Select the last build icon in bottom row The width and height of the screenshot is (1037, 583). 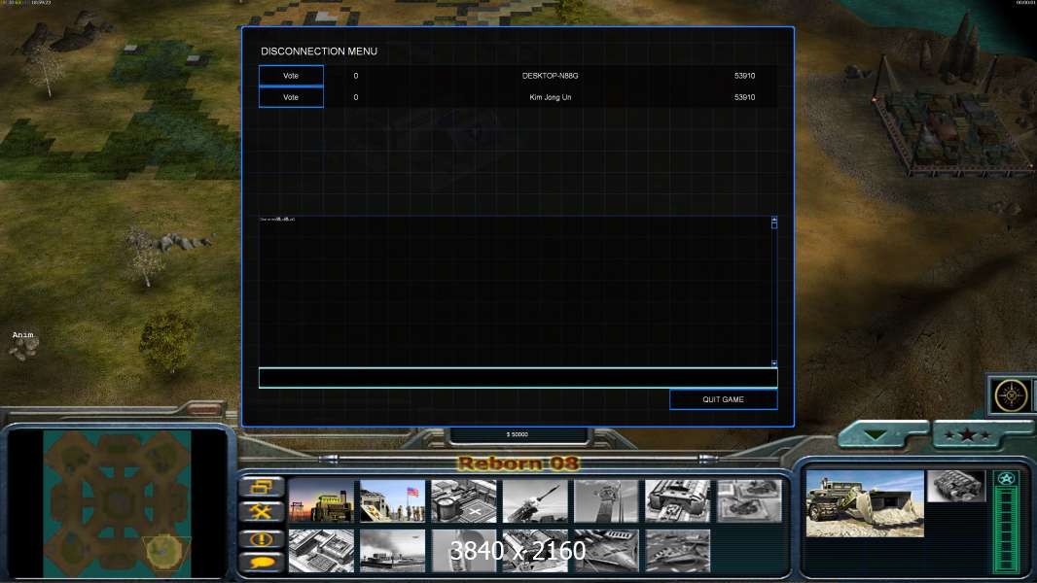click(678, 550)
